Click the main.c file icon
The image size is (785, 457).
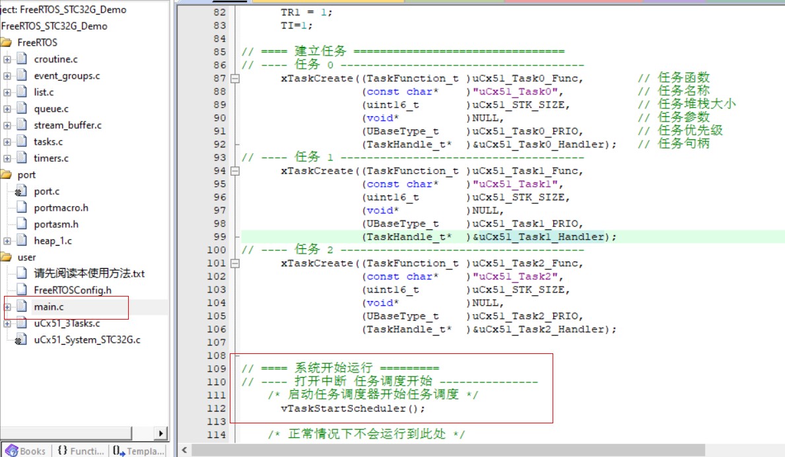point(22,306)
